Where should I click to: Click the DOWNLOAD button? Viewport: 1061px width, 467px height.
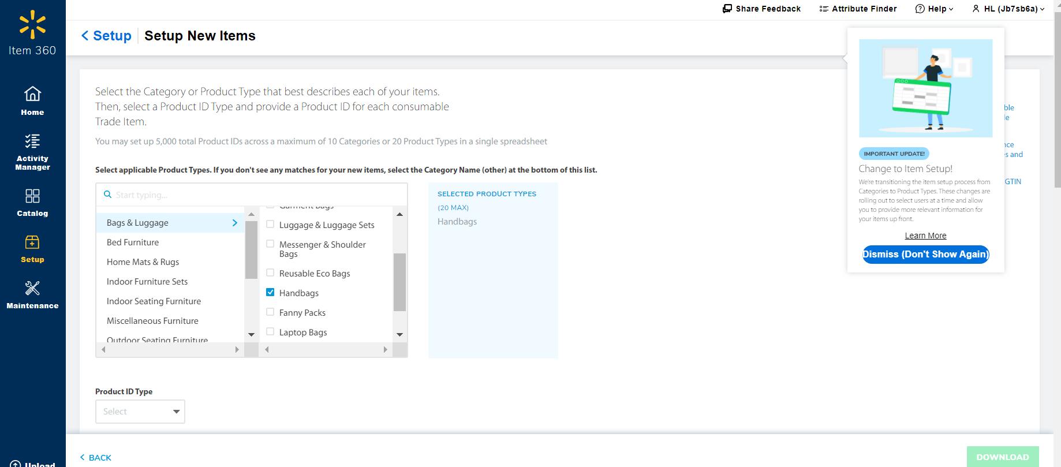[1003, 457]
